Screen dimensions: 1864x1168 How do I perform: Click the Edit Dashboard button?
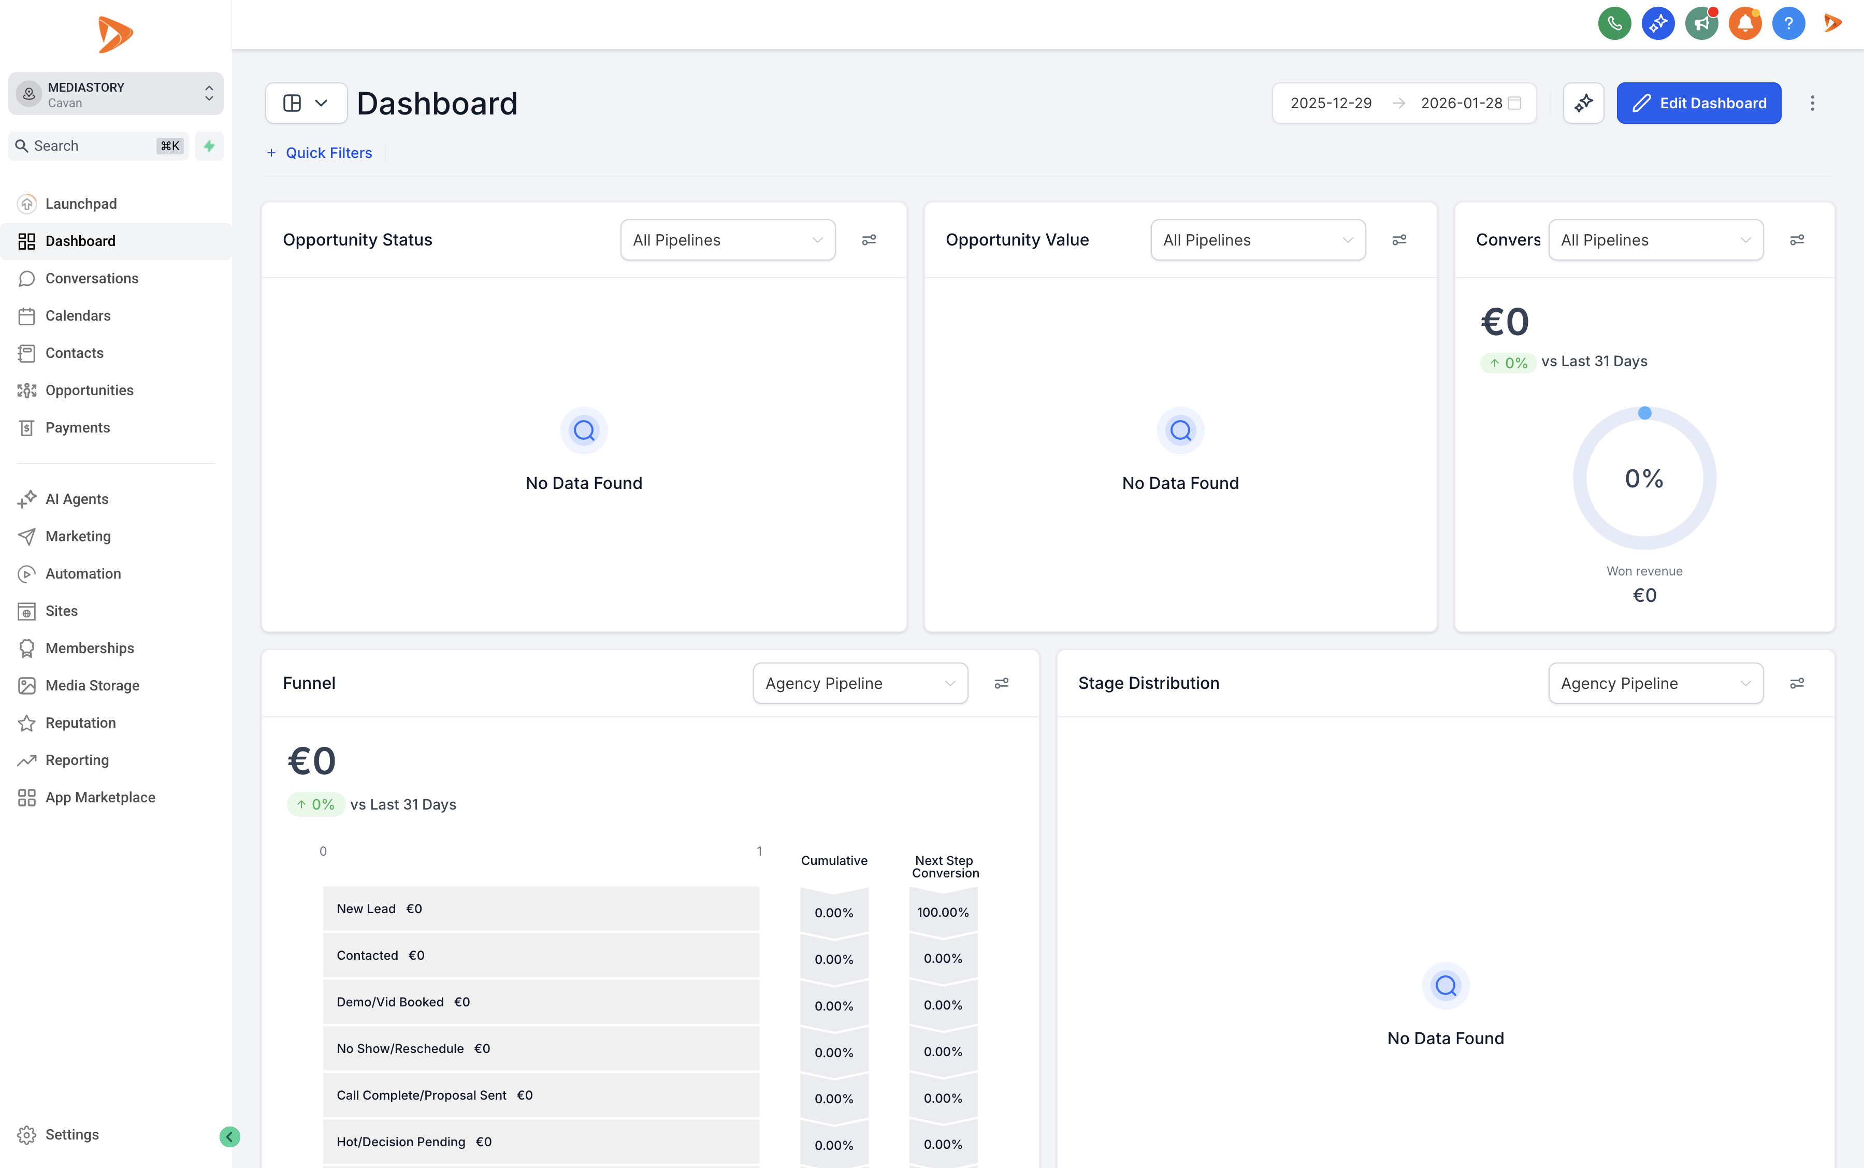(x=1698, y=103)
